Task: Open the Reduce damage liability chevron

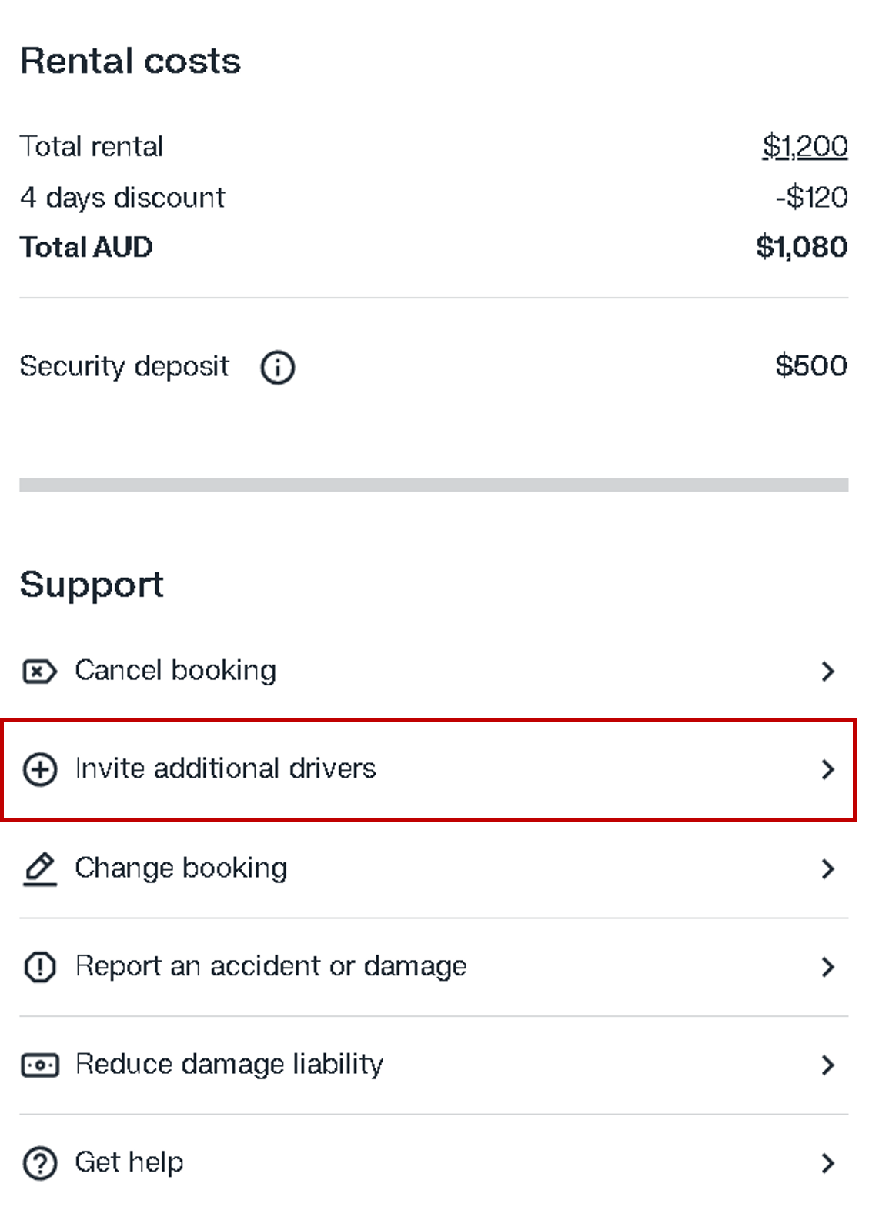Action: [x=827, y=1065]
